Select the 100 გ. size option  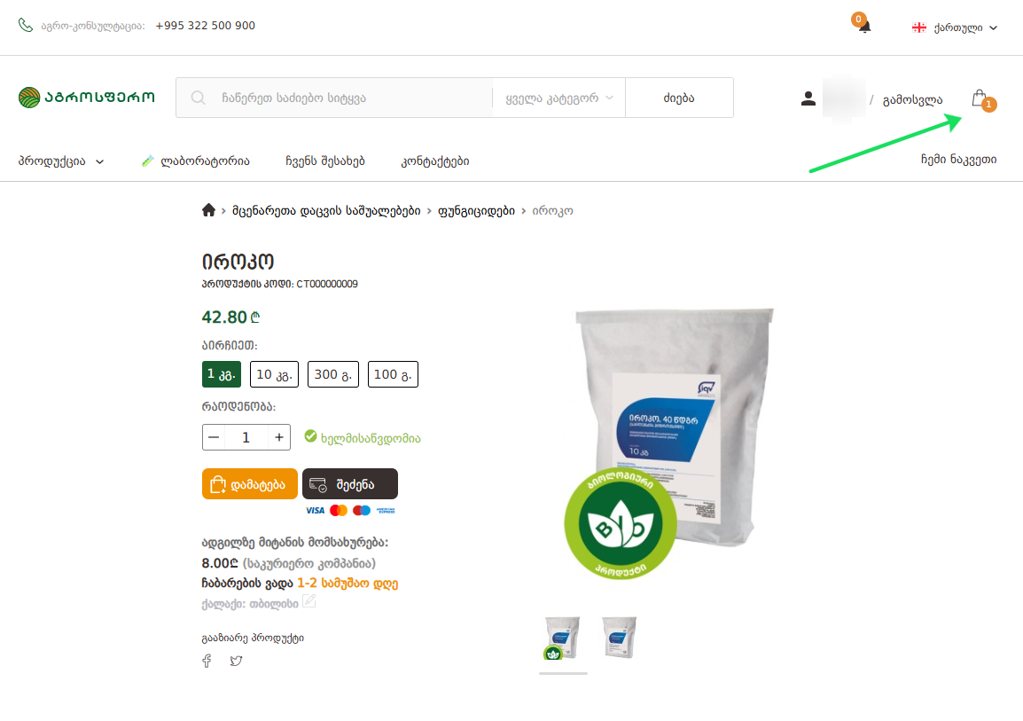point(393,374)
